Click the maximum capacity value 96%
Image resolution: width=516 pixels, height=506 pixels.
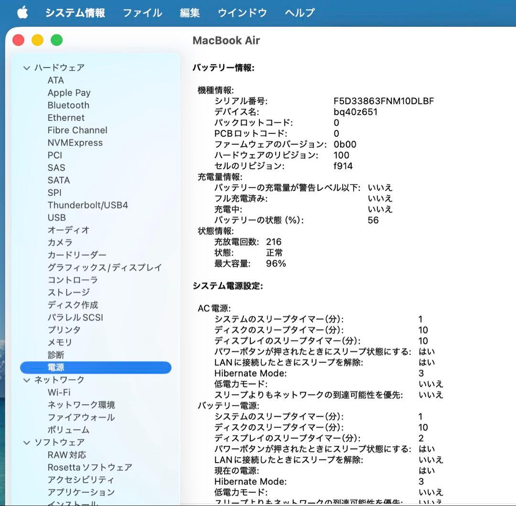pyautogui.click(x=276, y=264)
